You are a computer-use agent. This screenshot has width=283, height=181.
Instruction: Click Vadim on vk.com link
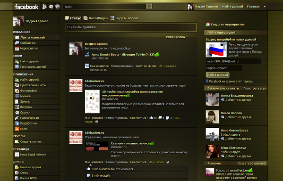click(146, 66)
